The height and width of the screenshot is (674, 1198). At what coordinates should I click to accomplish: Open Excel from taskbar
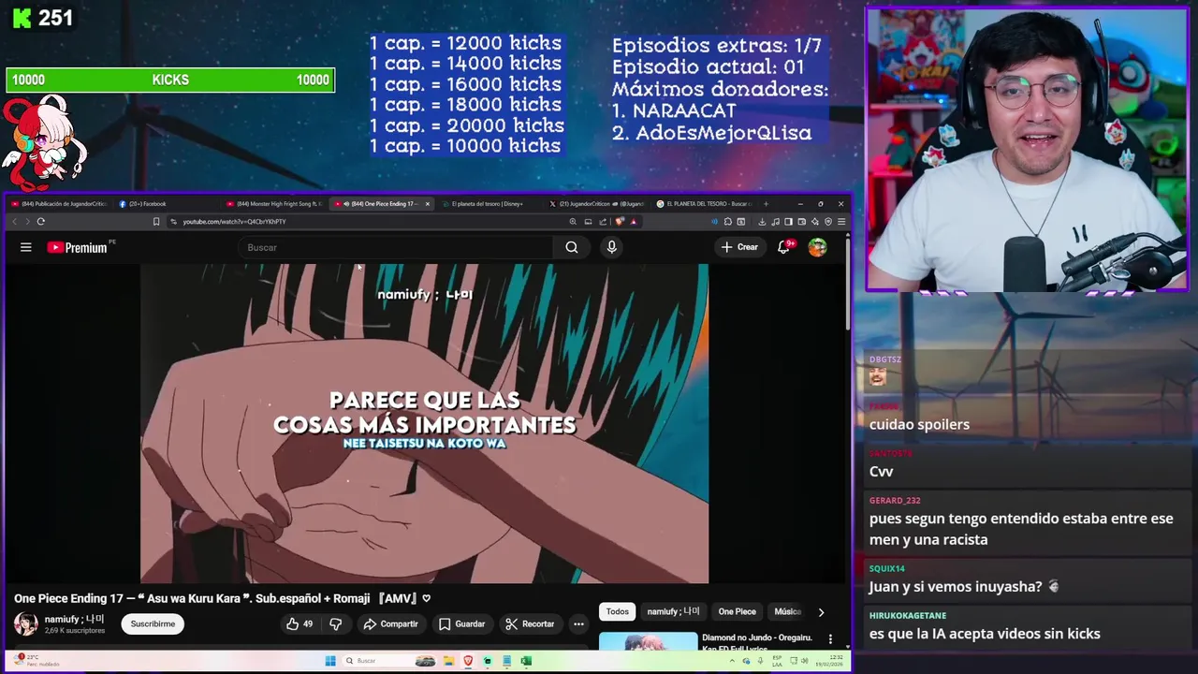coord(526,661)
